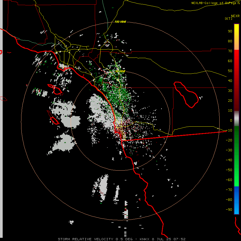The image size is (241, 241).
Task: Click the -90 value on the velocity scale
Action: (x=229, y=210)
